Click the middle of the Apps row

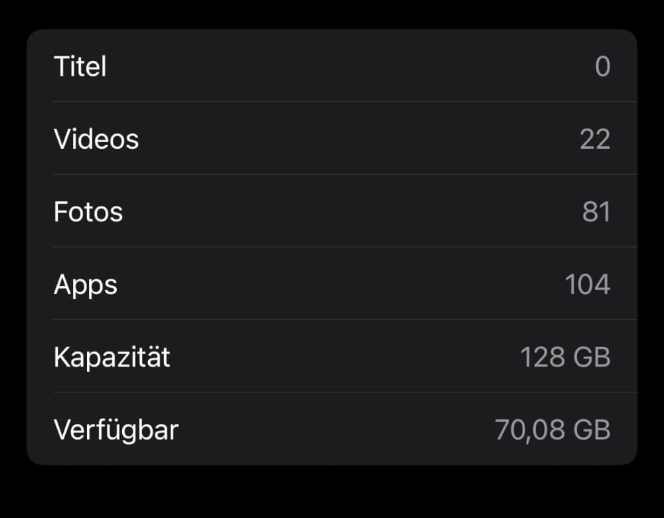coord(332,284)
